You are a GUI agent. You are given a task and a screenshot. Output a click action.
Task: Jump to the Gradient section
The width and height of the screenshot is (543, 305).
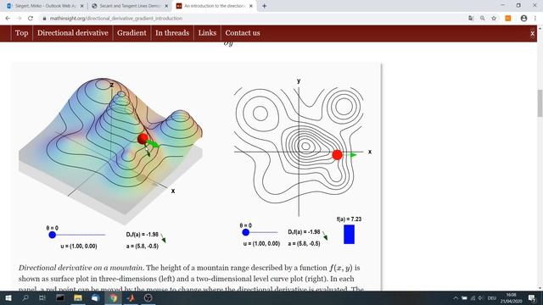point(132,33)
